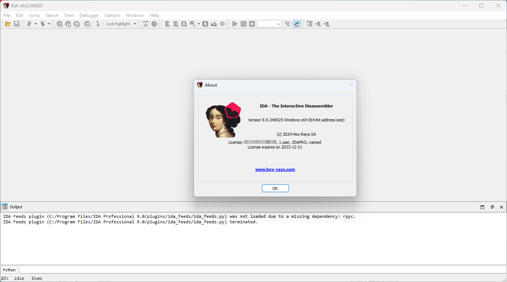Click the bullet list icon with plus
This screenshot has width=507, height=282.
[318, 24]
